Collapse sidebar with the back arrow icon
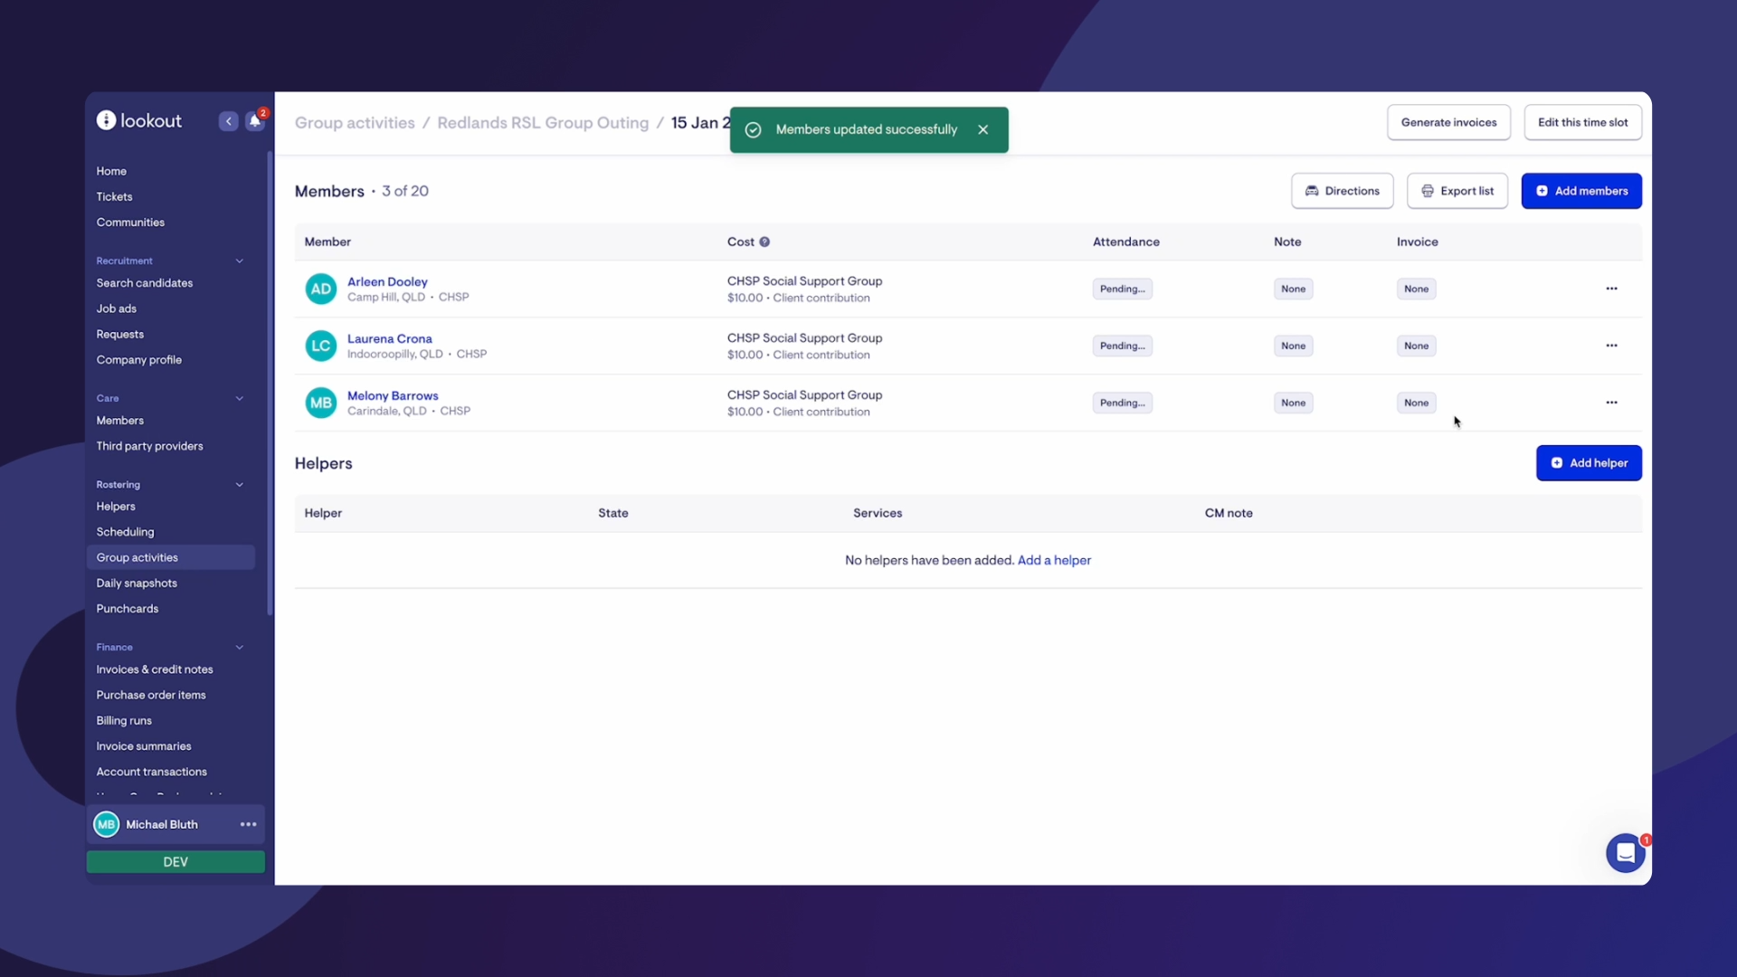Image resolution: width=1737 pixels, height=977 pixels. [x=228, y=121]
